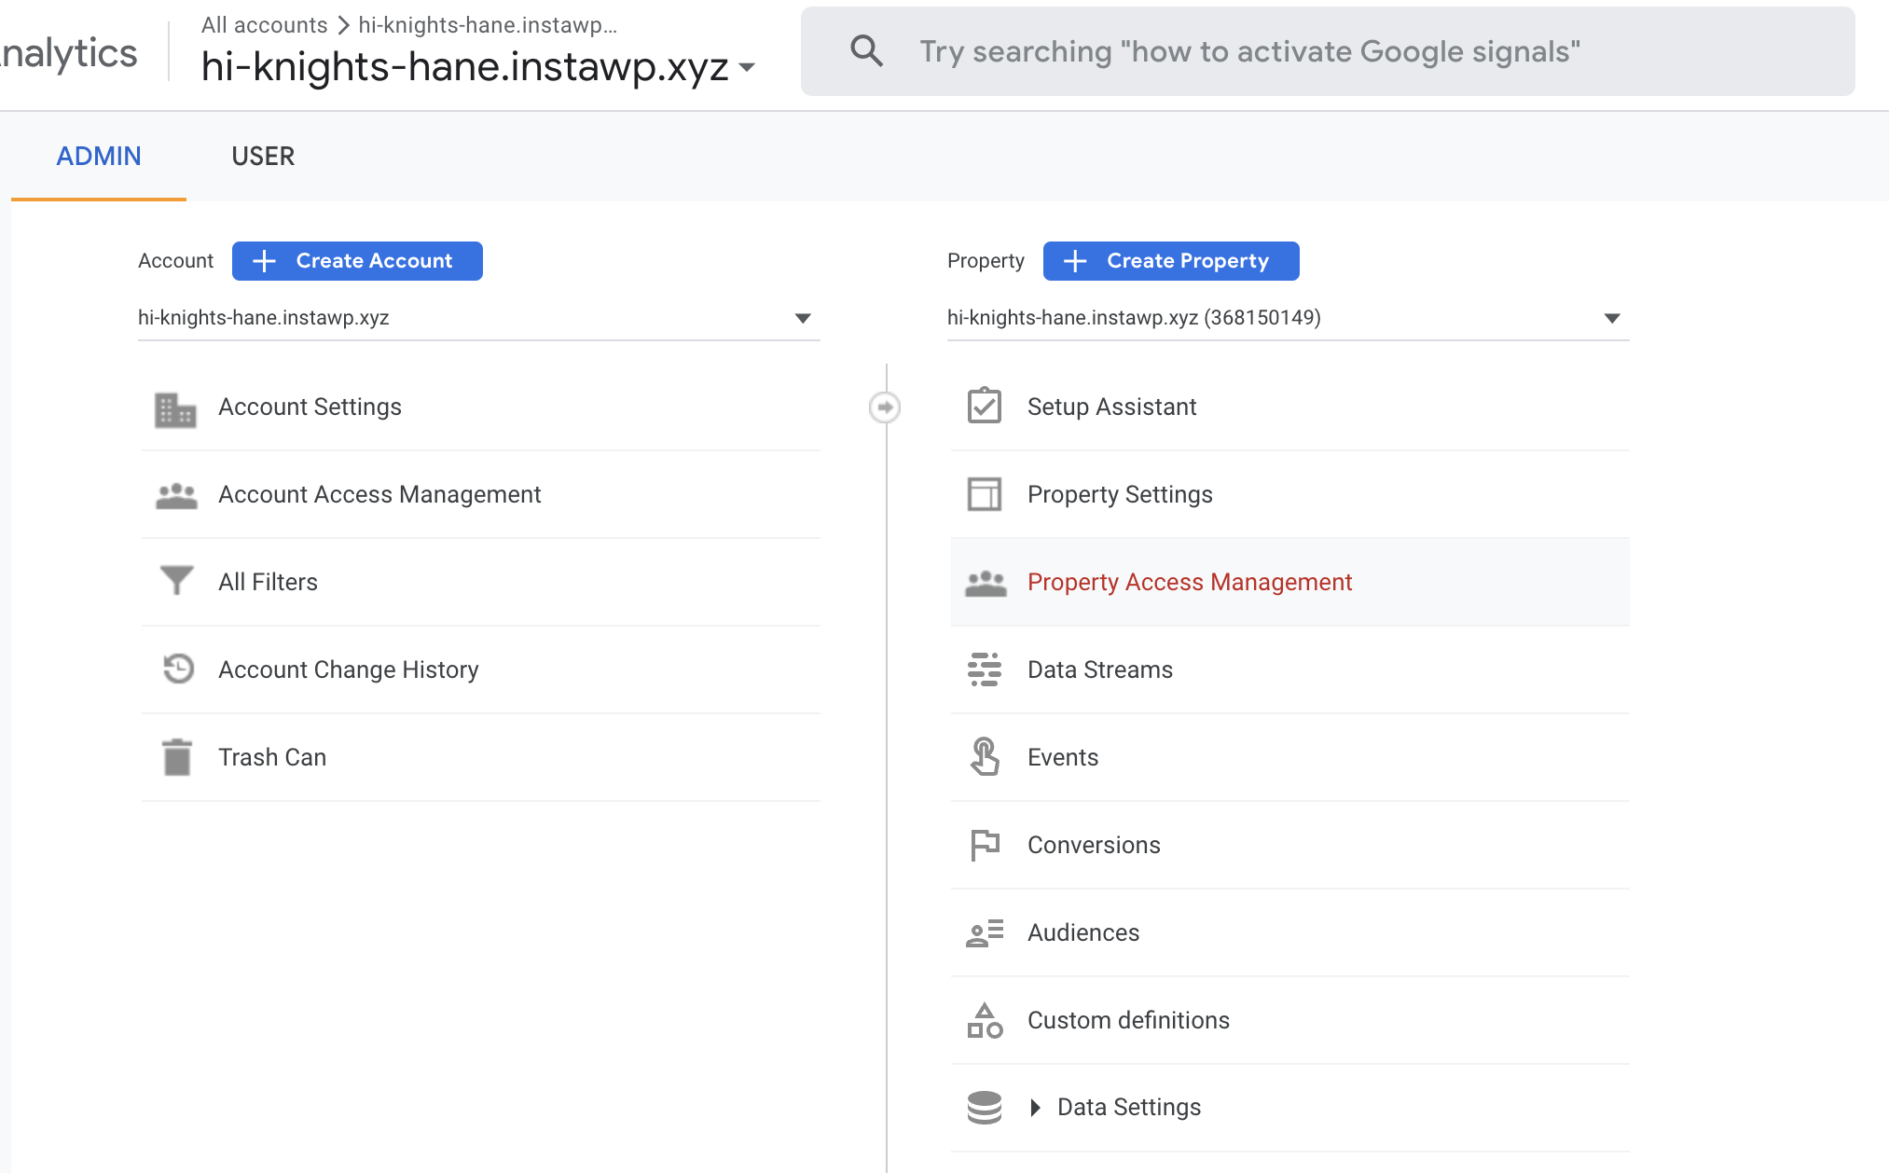
Task: Open the property selector dropdown
Action: click(1612, 318)
